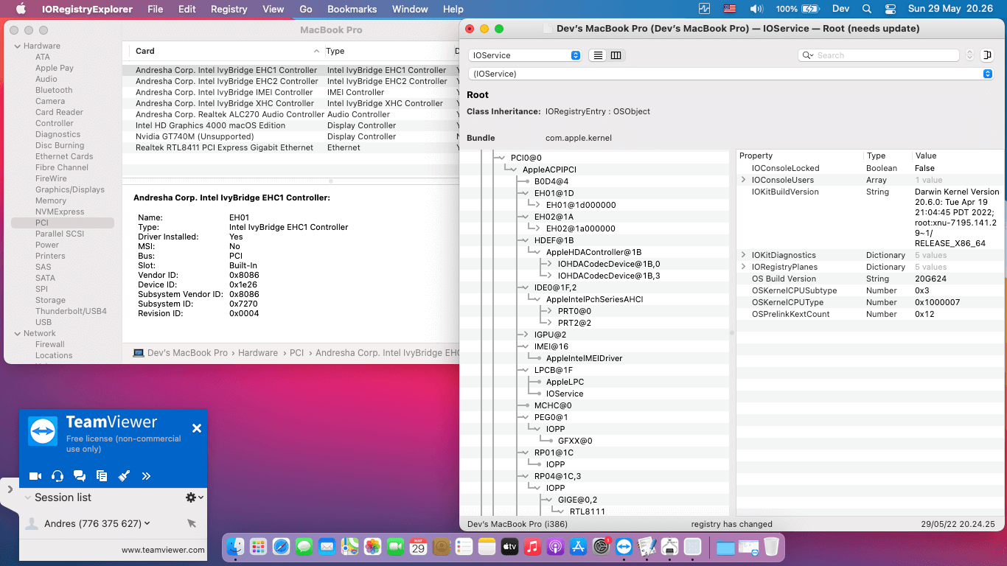
Task: Click the battery status icon in menu bar
Action: coord(810,9)
